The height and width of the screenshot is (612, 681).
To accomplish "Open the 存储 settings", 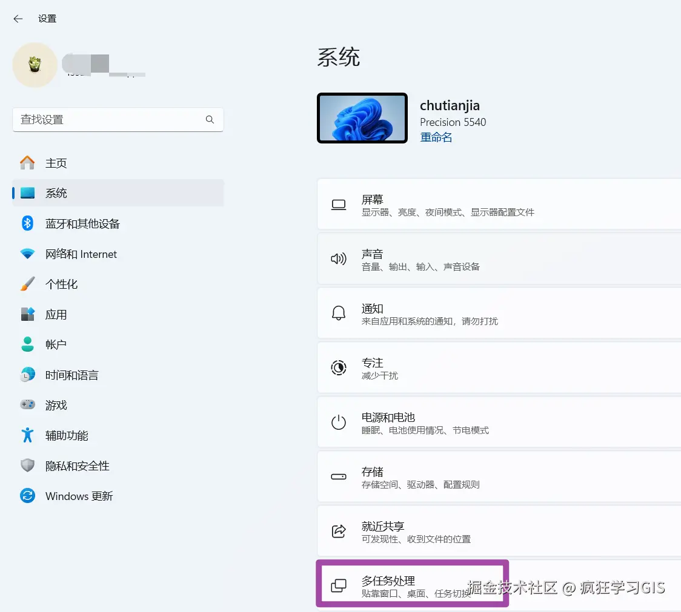I will (x=499, y=476).
